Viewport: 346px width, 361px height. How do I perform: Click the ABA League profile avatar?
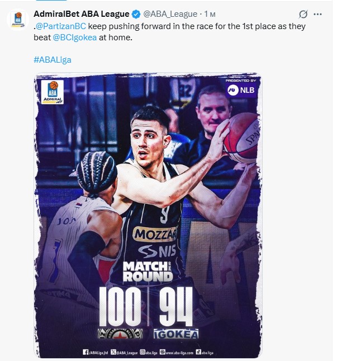(x=18, y=20)
